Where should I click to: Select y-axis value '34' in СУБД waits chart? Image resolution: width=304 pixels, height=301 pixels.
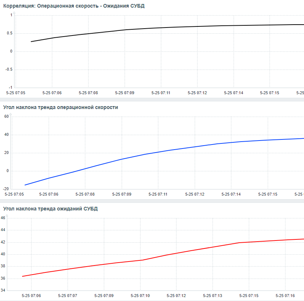click(x=3, y=290)
